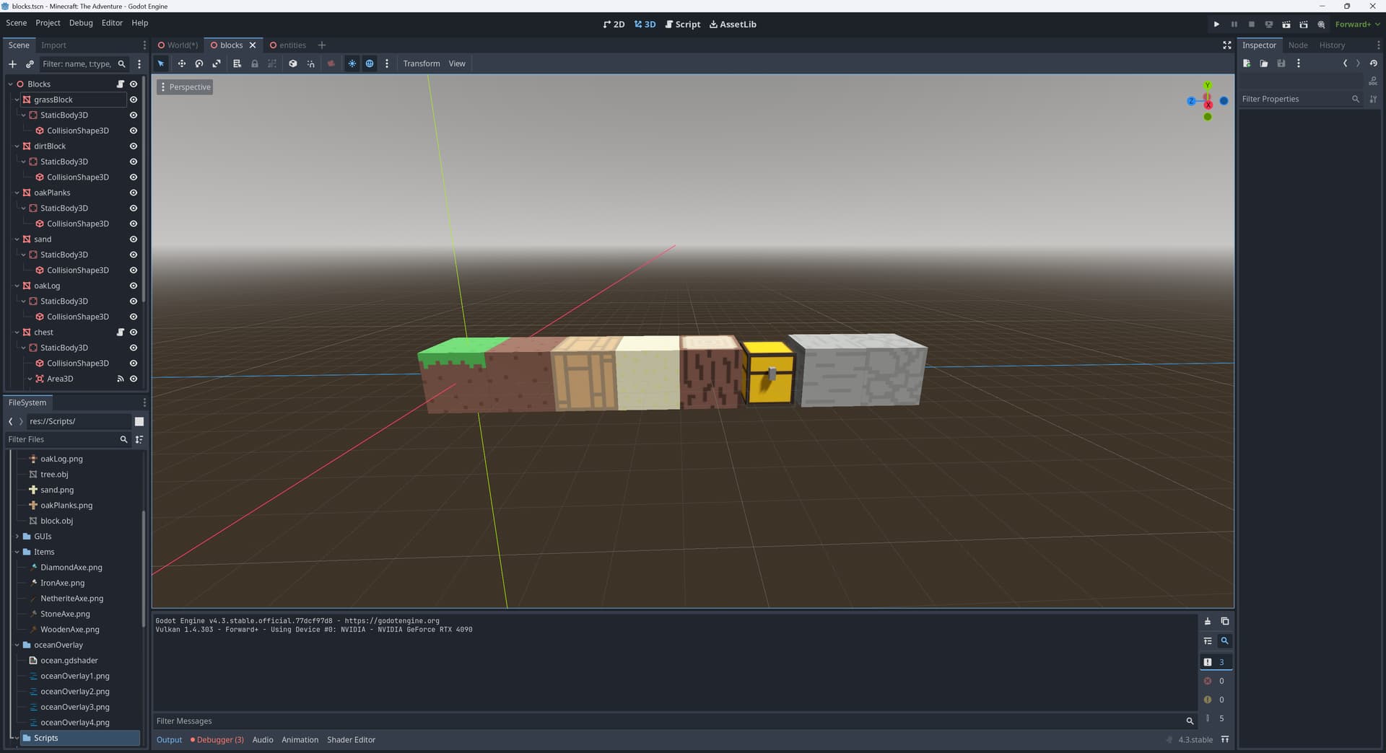
Task: Open script attached to chest node
Action: coord(121,332)
